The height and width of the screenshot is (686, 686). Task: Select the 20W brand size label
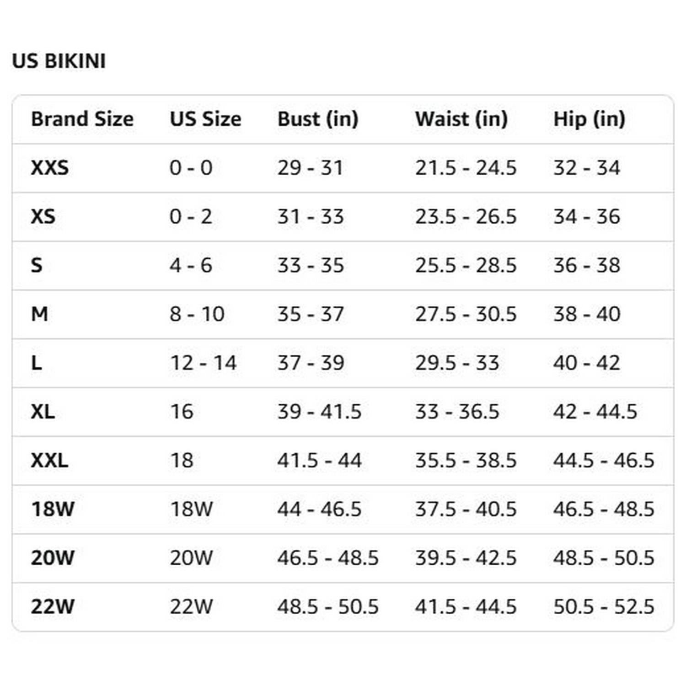[53, 558]
